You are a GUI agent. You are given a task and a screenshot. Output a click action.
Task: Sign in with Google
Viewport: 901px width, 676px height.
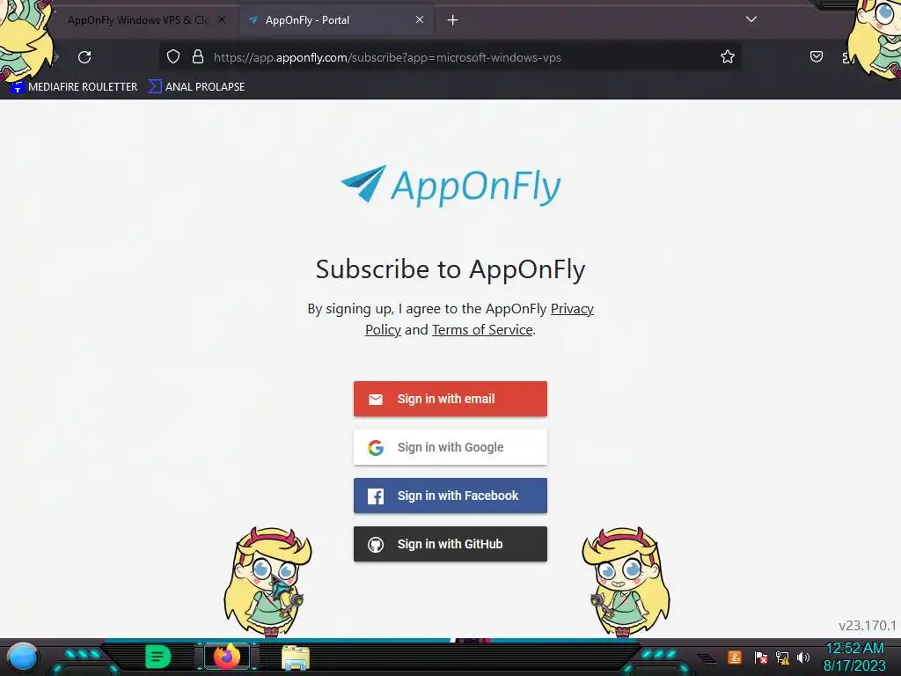(450, 447)
